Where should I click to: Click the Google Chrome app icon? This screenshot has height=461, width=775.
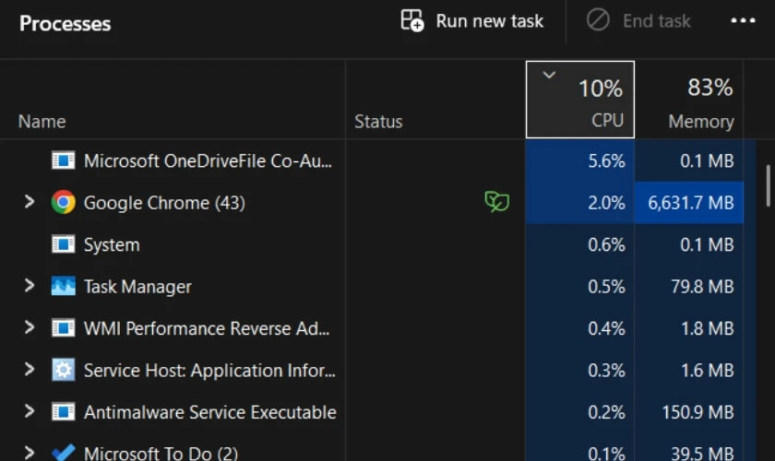pos(64,202)
